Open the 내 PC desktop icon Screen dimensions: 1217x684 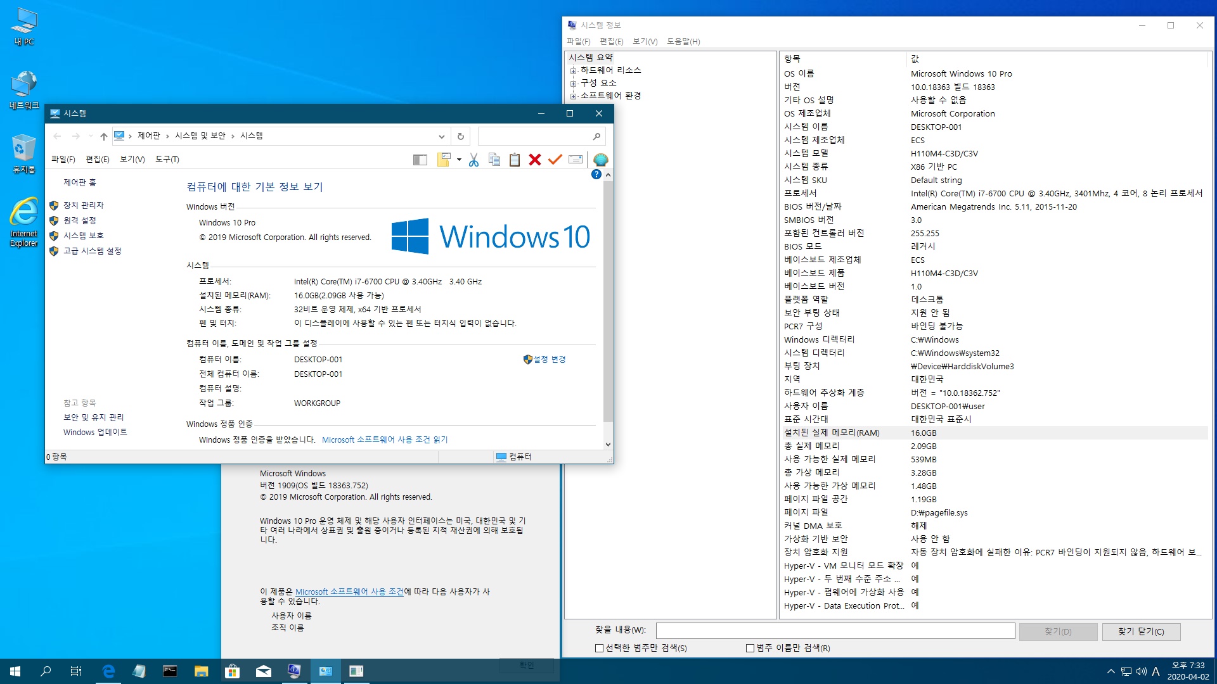pyautogui.click(x=24, y=27)
